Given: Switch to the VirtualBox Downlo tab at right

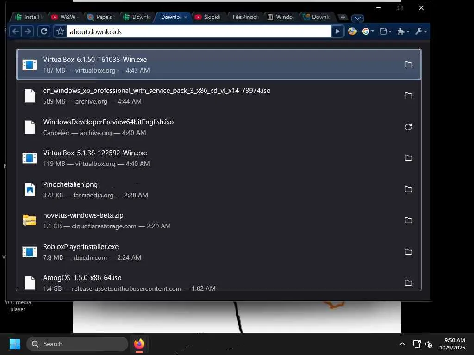Looking at the screenshot, I should 317,17.
